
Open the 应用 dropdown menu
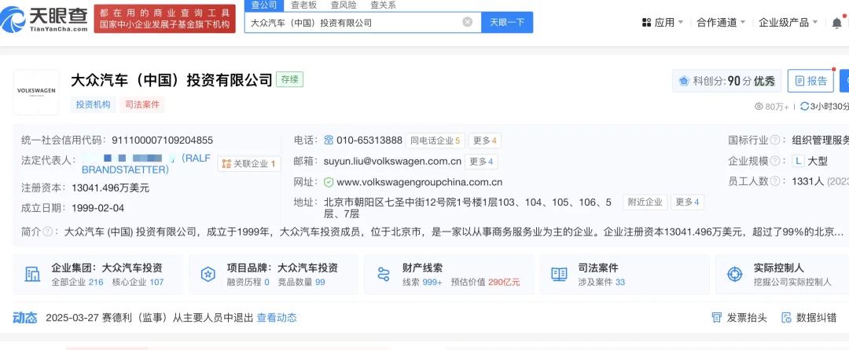[x=662, y=22]
